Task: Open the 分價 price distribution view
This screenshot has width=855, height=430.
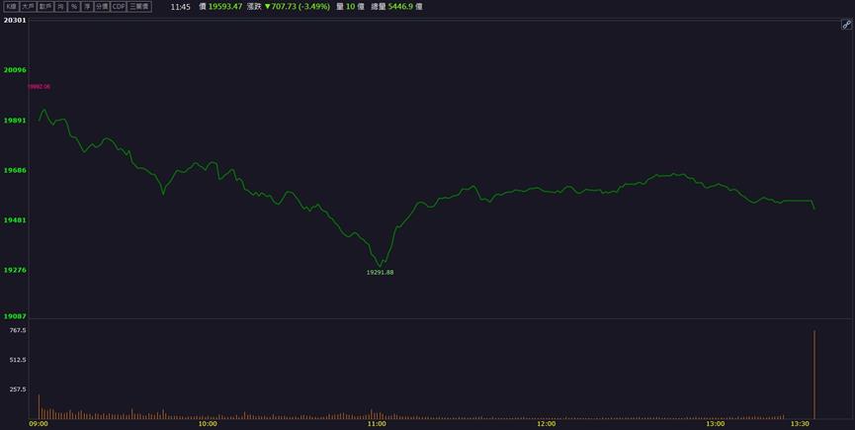Action: pyautogui.click(x=102, y=7)
